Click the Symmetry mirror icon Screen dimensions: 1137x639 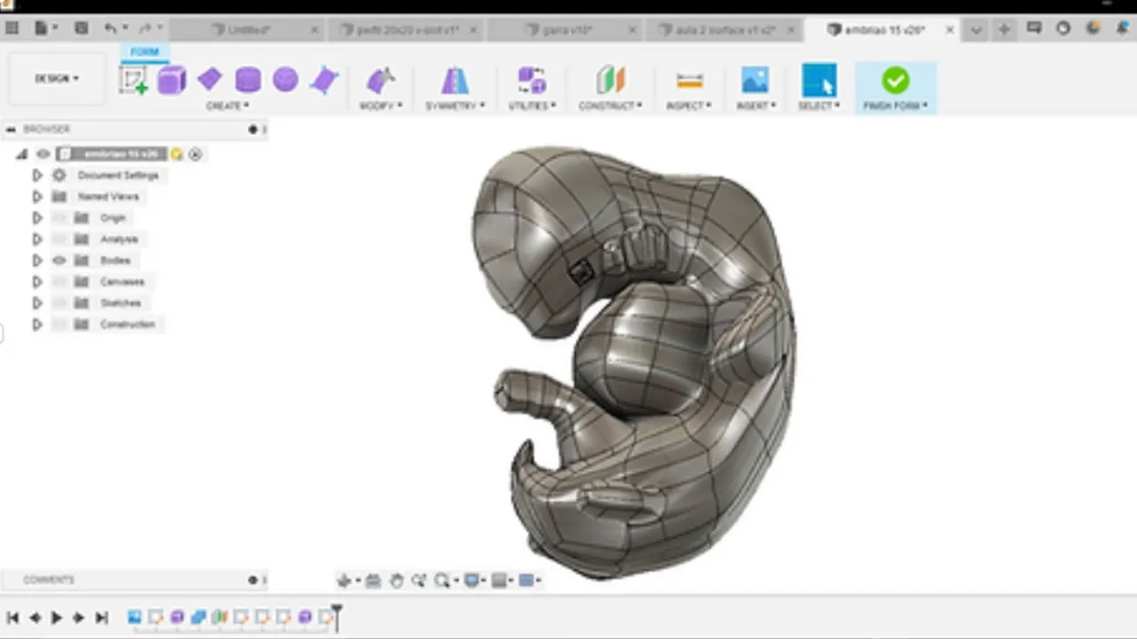tap(455, 81)
